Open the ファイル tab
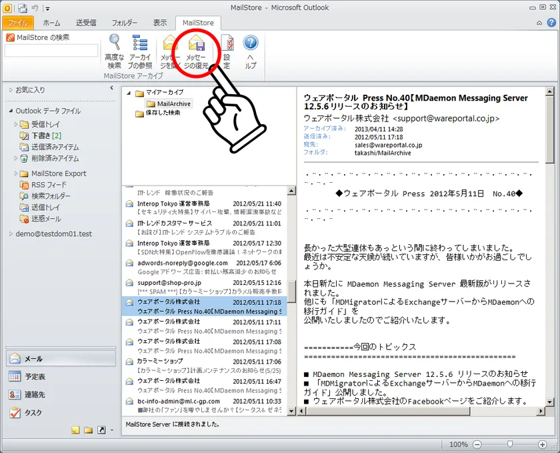The height and width of the screenshot is (453, 560). point(17,23)
